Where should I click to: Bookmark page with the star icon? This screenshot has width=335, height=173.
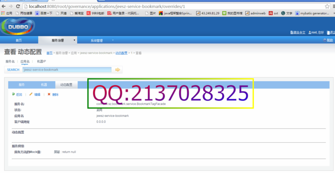pos(327,6)
